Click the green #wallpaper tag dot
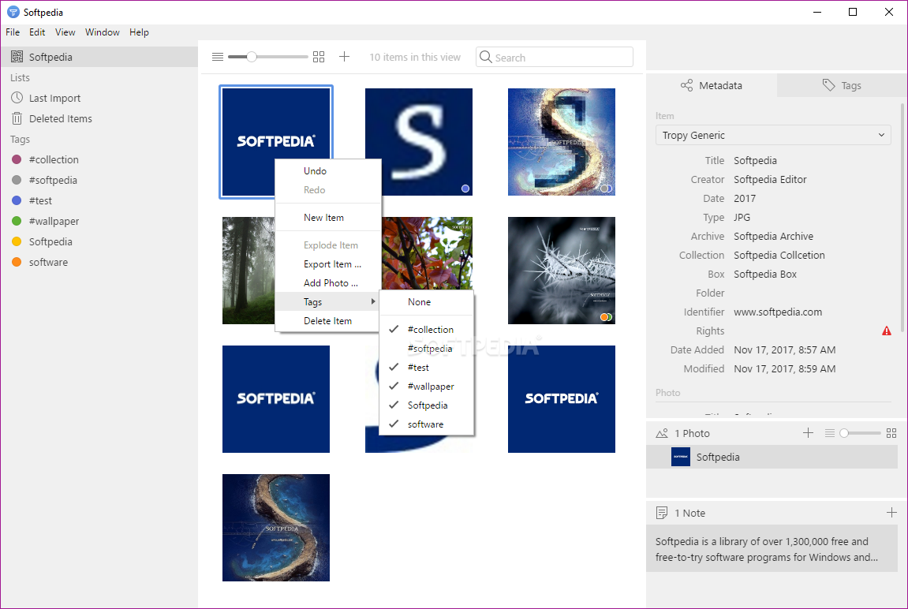 [17, 221]
